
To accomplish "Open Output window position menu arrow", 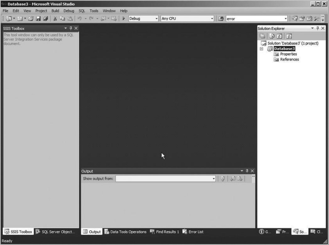I will point(242,171).
